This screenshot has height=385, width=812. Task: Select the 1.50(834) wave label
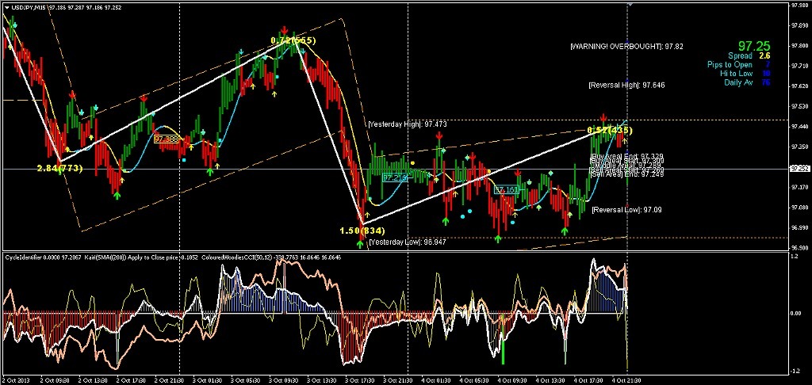pos(362,231)
